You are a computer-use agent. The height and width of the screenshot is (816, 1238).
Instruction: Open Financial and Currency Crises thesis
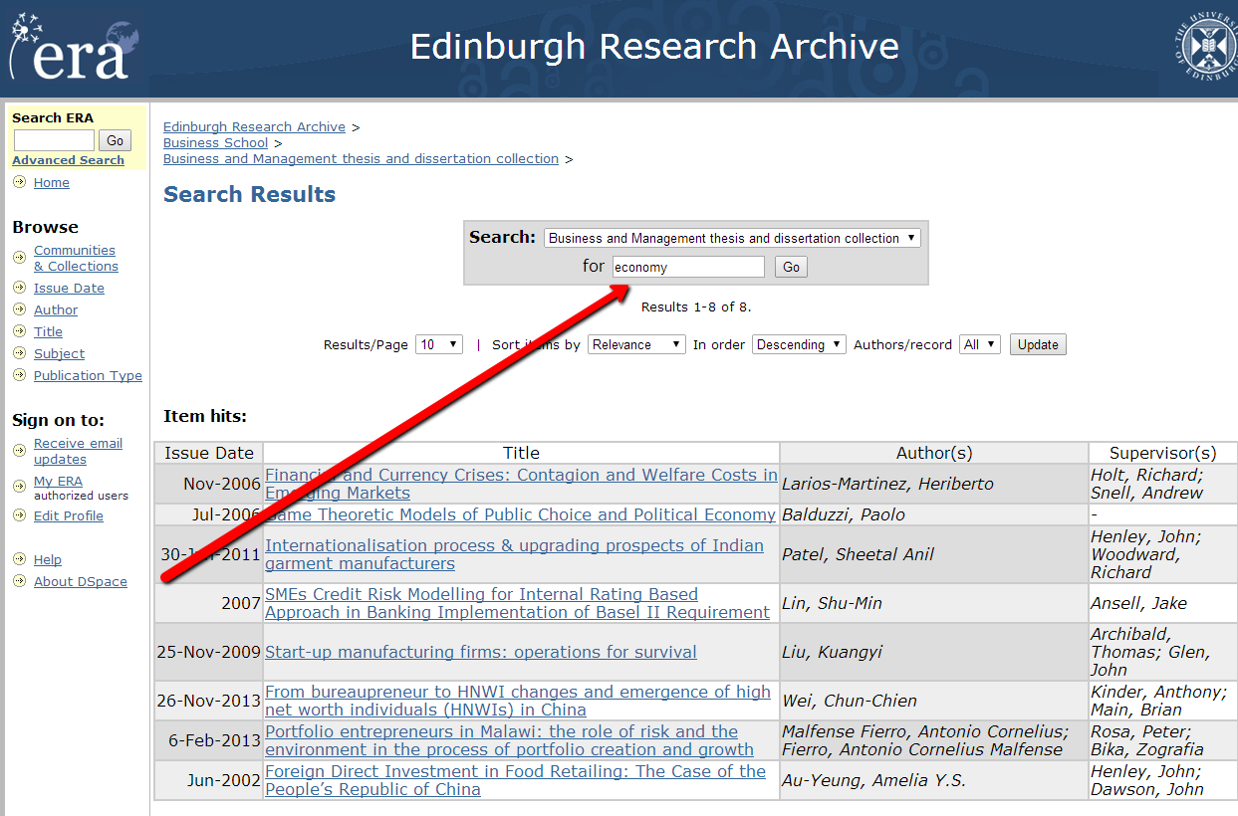pos(521,484)
